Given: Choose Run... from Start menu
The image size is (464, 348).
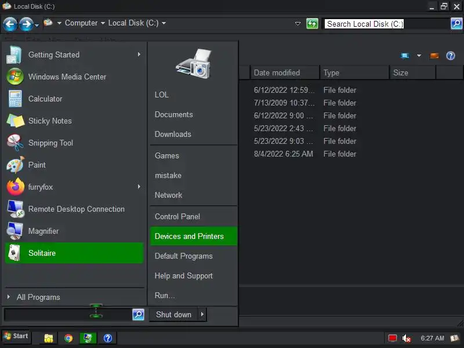Looking at the screenshot, I should [x=165, y=295].
